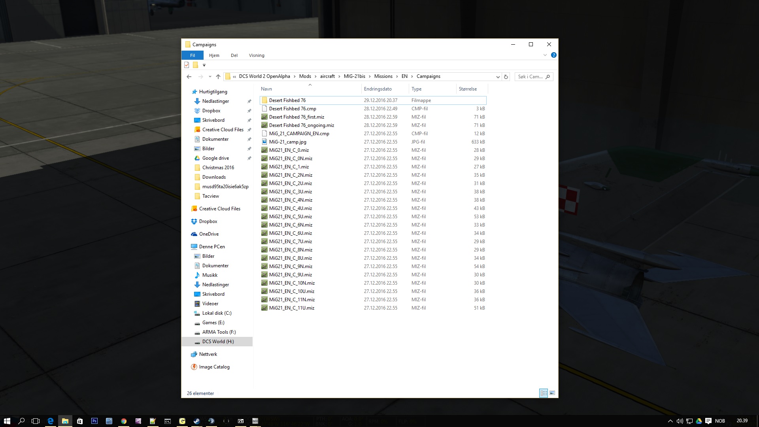Open Steam from the taskbar
759x427 pixels.
[196, 421]
